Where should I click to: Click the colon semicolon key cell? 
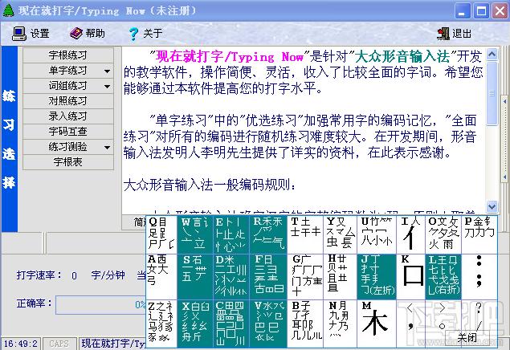tap(479, 277)
